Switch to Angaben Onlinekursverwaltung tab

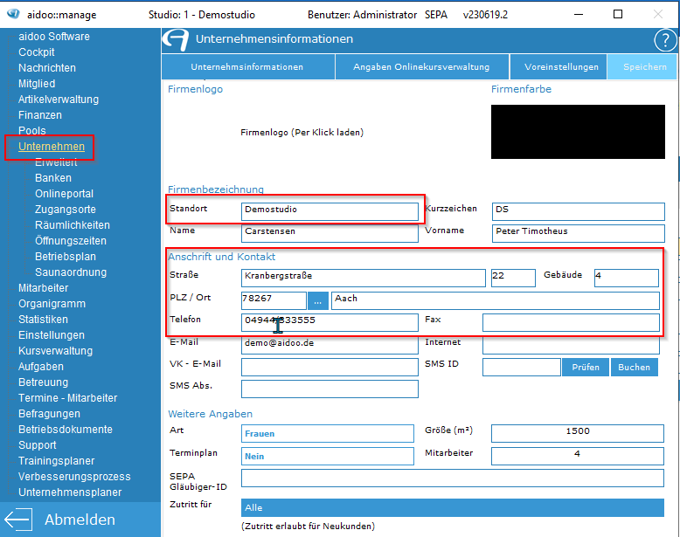click(420, 67)
